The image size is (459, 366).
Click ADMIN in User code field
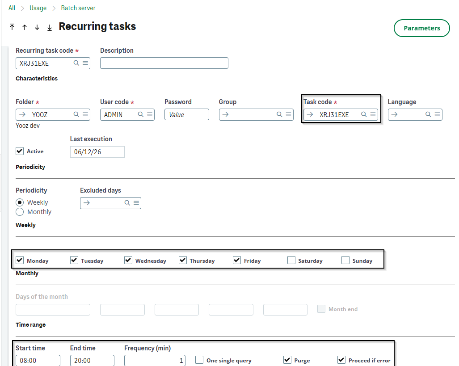113,115
